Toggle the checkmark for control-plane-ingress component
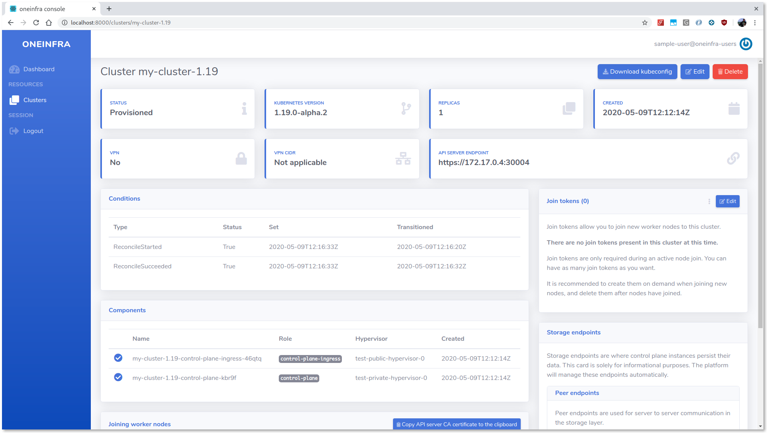 (x=118, y=358)
